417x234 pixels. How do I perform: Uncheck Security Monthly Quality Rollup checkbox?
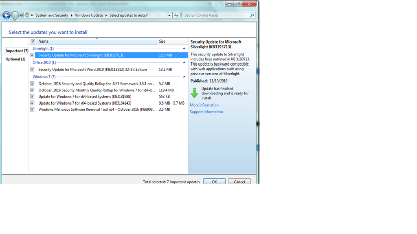32,90
